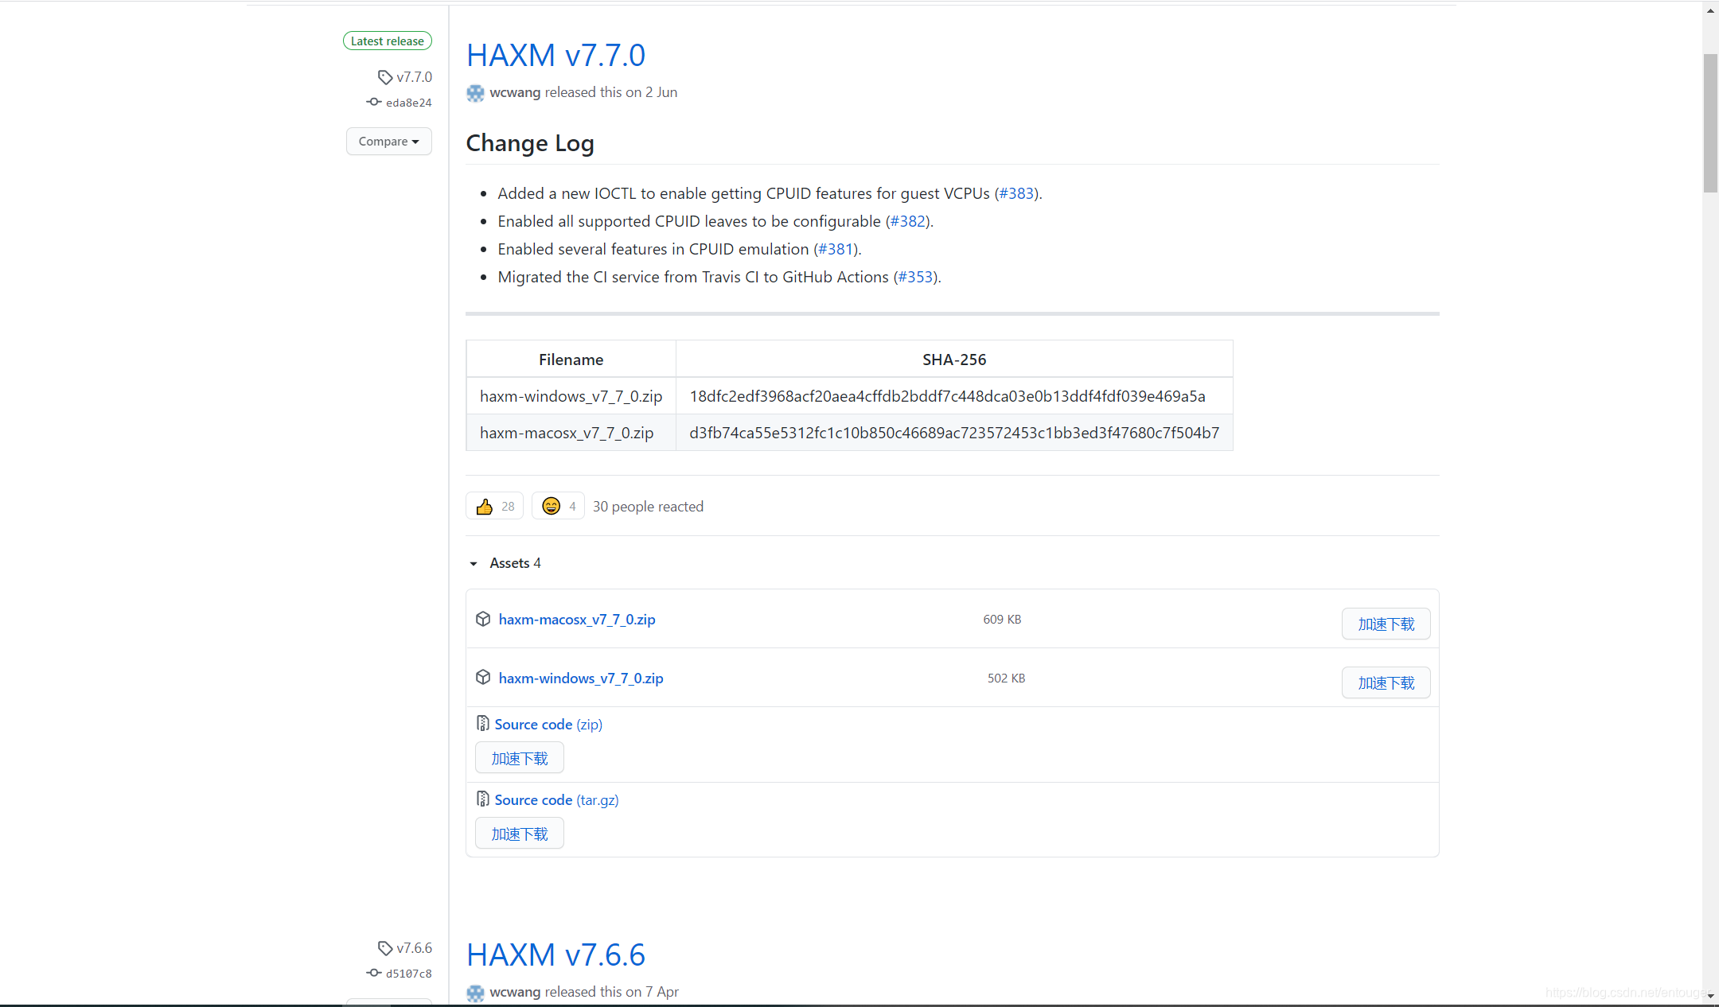This screenshot has height=1007, width=1719.
Task: Click 加速下载 under Source code (tar.gz)
Action: [519, 834]
